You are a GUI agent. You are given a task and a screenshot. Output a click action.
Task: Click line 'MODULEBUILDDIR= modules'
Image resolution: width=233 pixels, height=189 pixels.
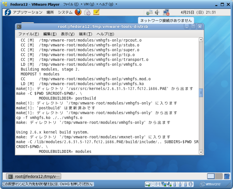pyautogui.click(x=65, y=151)
